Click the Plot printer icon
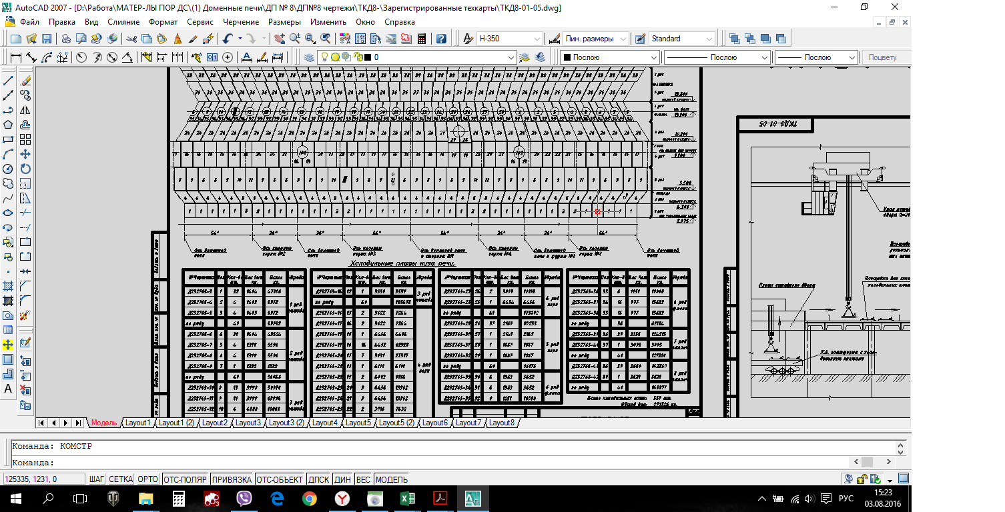Viewport: 1005px width, 512px height. pos(67,39)
